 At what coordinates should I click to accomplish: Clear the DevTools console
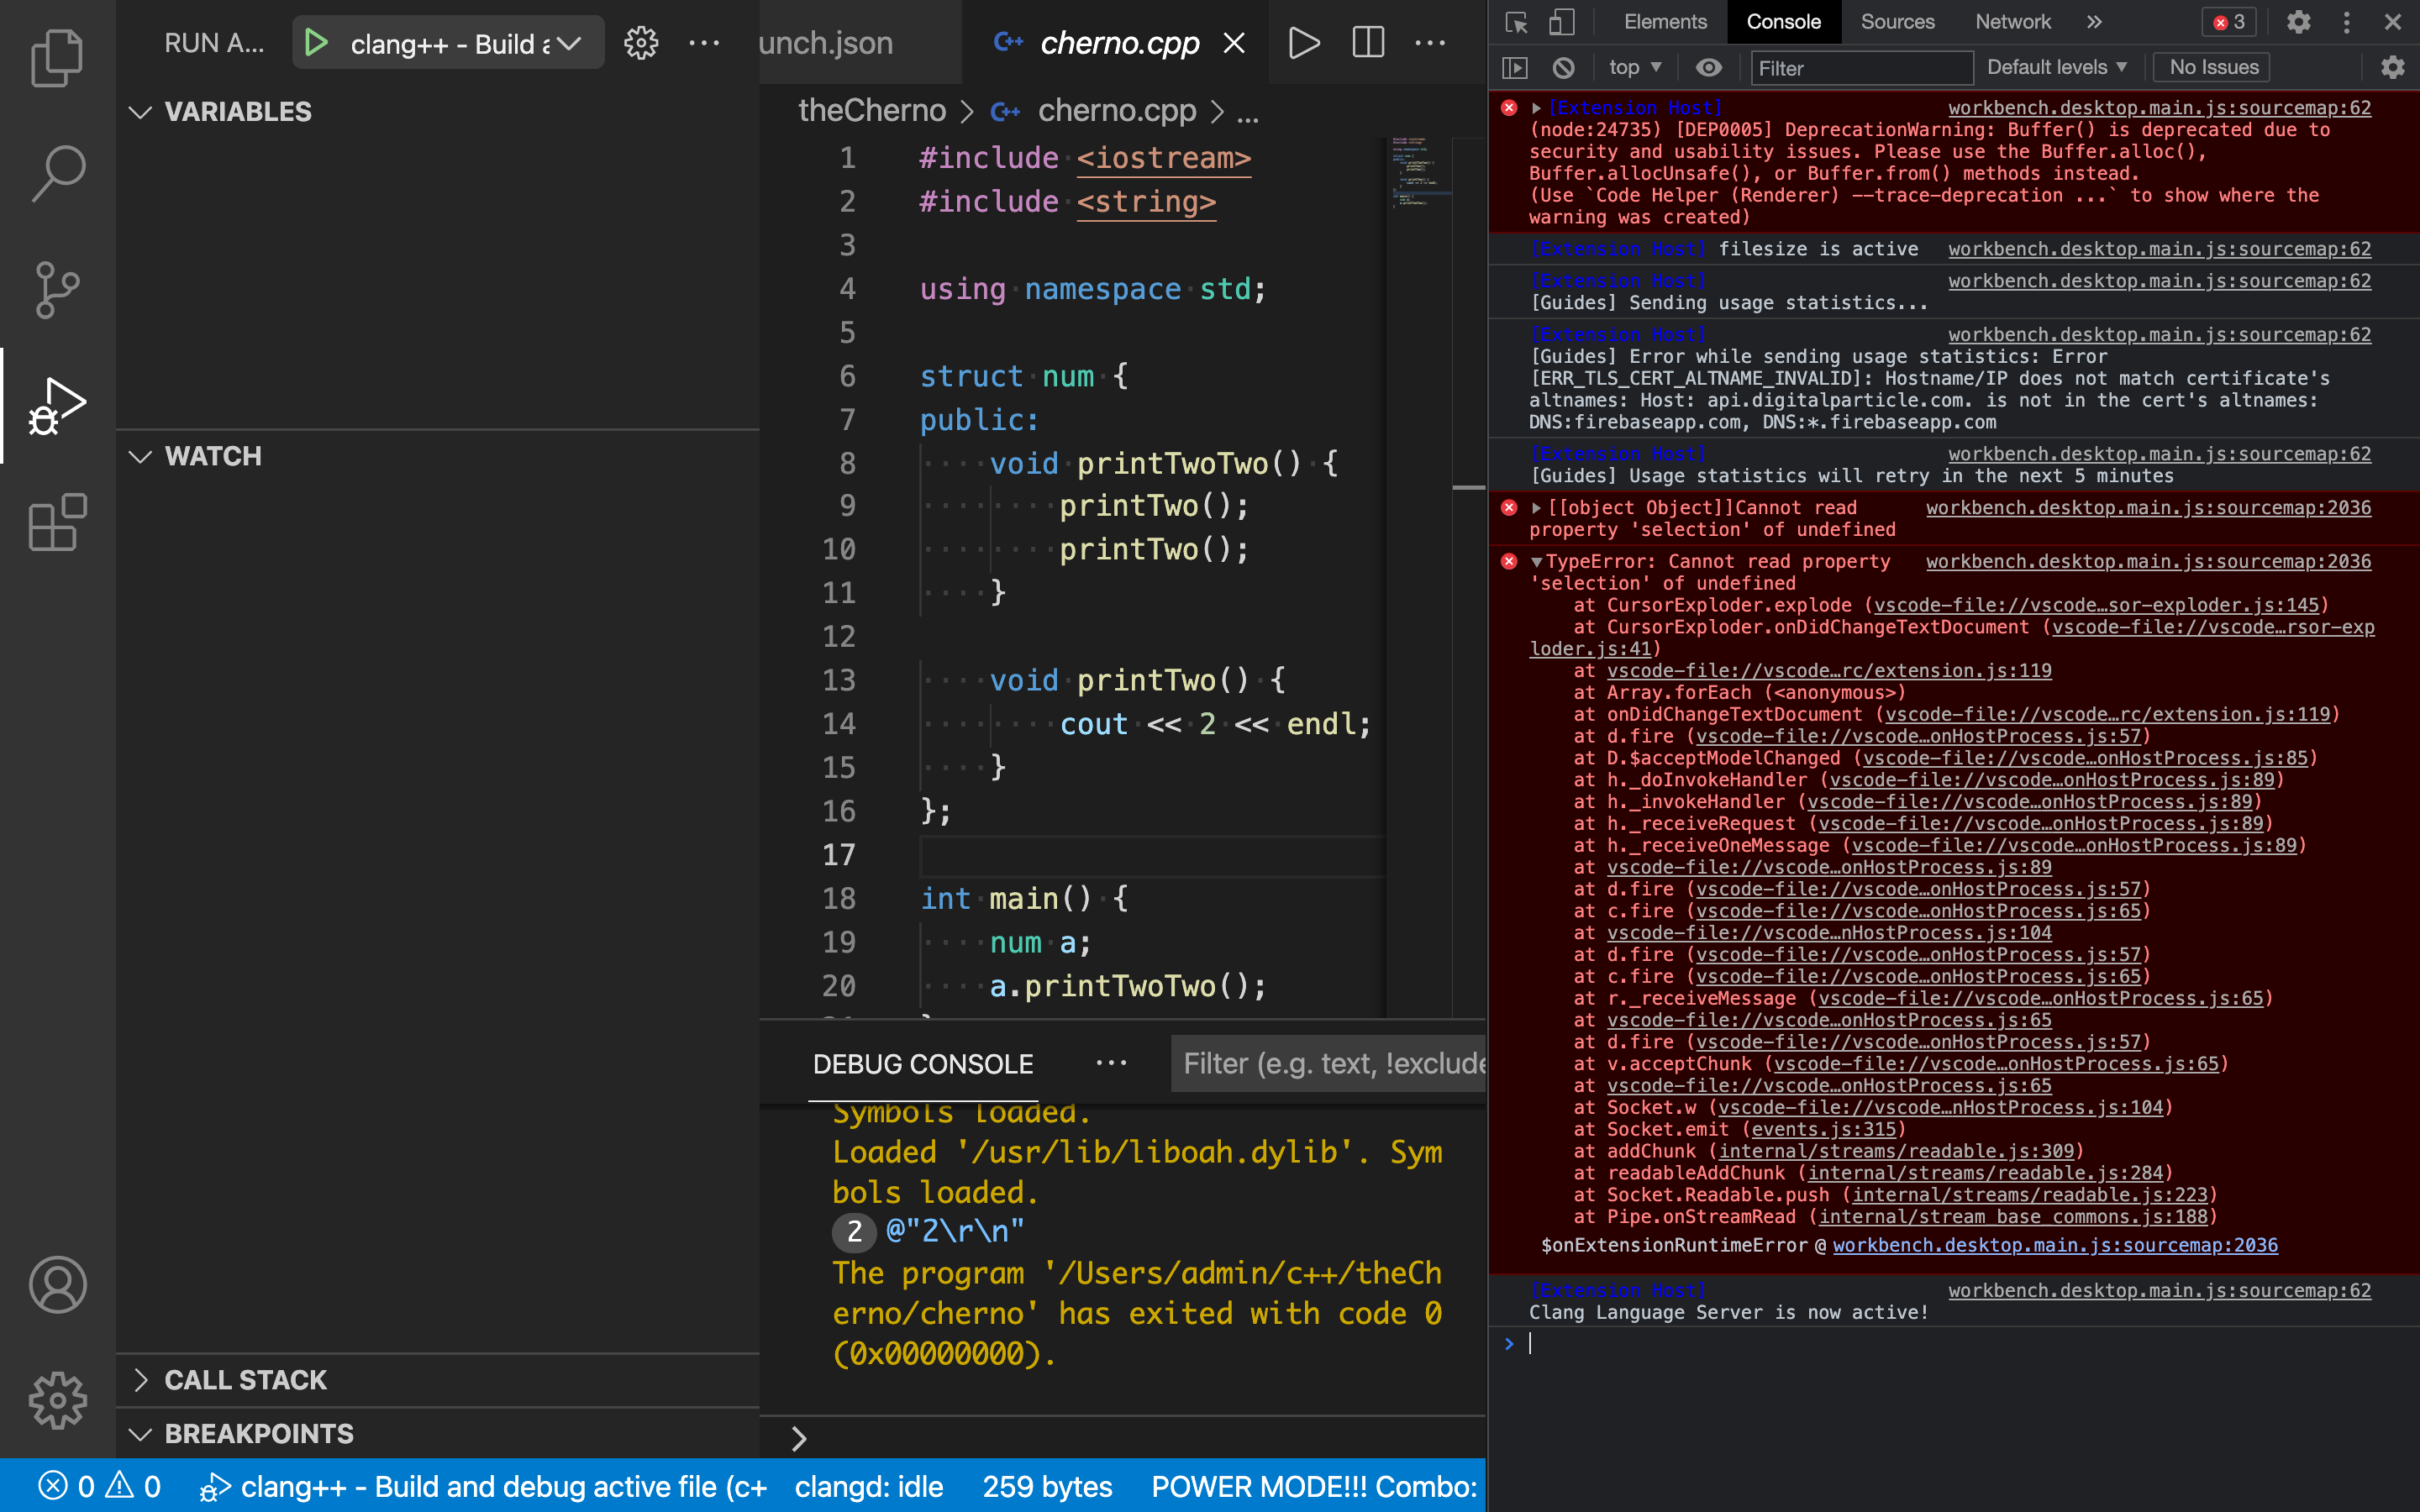1563,68
